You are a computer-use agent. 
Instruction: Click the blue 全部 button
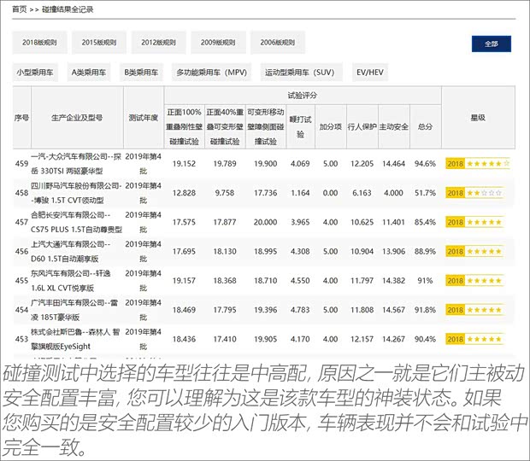click(492, 44)
